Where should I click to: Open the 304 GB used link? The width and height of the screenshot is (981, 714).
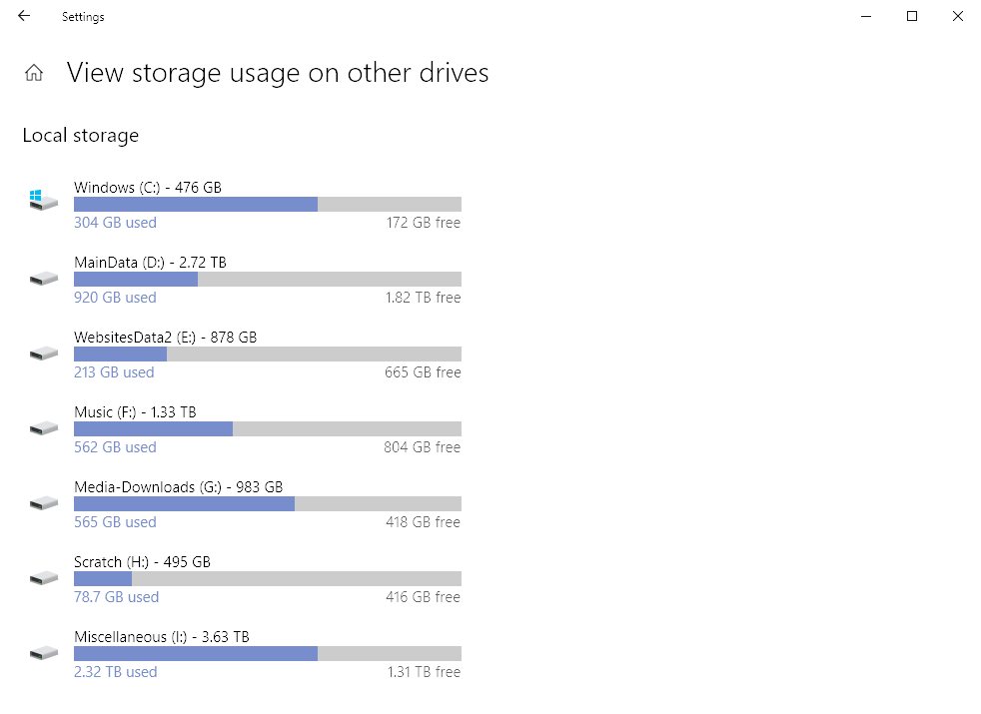coord(115,223)
